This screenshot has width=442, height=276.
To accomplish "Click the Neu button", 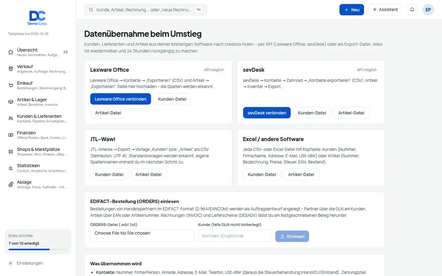I will click(352, 10).
